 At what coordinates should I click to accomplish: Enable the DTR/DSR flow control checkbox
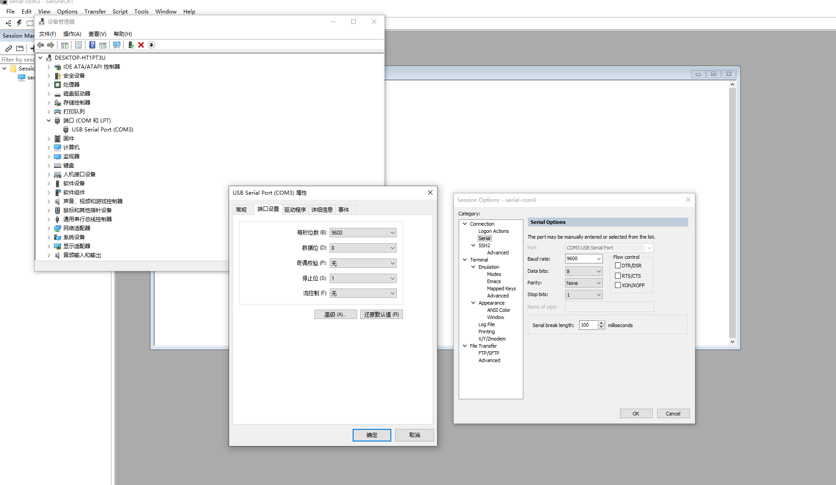(x=618, y=266)
